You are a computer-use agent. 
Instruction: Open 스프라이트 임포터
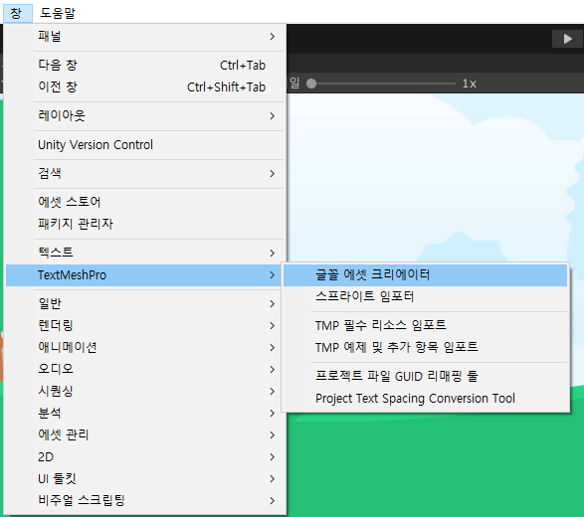(426, 296)
